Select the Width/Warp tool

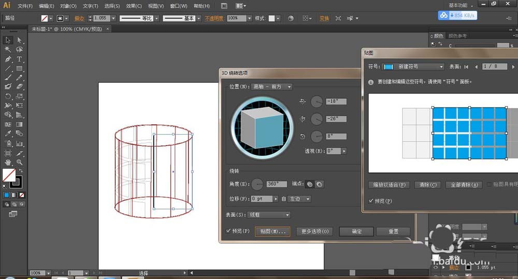pyautogui.click(x=8, y=106)
